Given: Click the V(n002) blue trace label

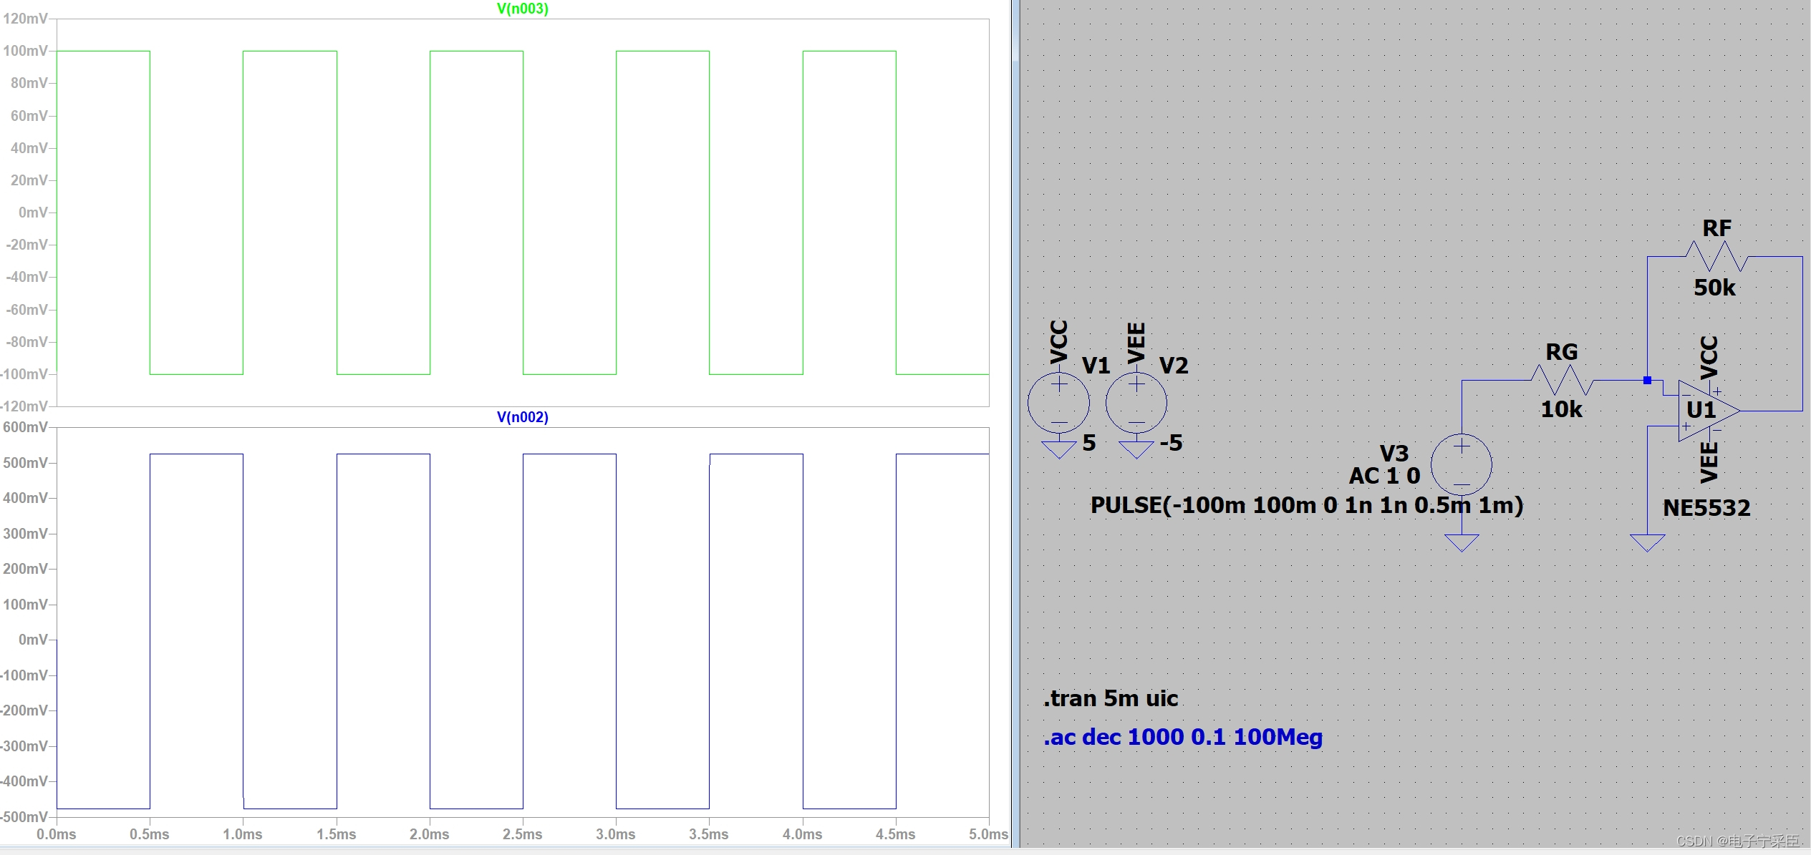Looking at the screenshot, I should (522, 417).
